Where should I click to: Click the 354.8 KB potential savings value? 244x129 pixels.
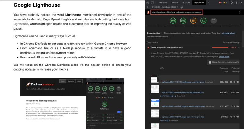(234, 82)
